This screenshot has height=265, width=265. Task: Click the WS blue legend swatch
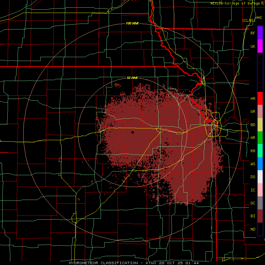pyautogui.click(x=260, y=164)
